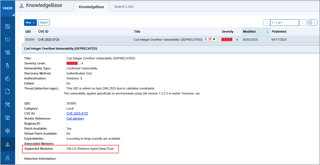Click the Patch Available value Yes
The height and width of the screenshot is (165, 320).
[x=69, y=128]
